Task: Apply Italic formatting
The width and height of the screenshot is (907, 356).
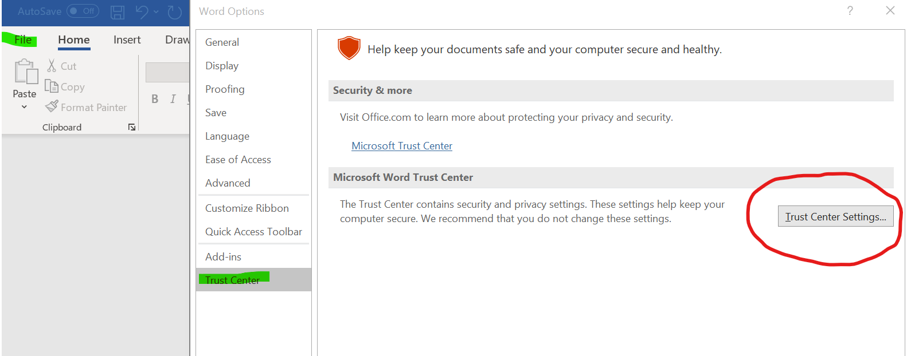Action: coord(173,99)
